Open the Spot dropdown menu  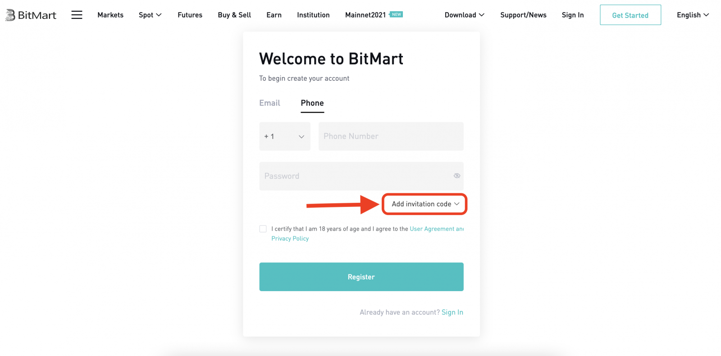[150, 15]
